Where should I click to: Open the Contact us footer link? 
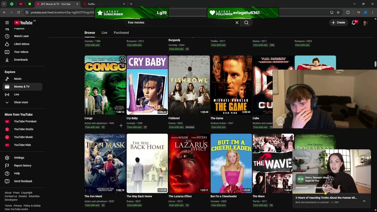click(x=11, y=196)
